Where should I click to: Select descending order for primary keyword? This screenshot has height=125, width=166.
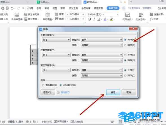pyautogui.click(x=125, y=45)
